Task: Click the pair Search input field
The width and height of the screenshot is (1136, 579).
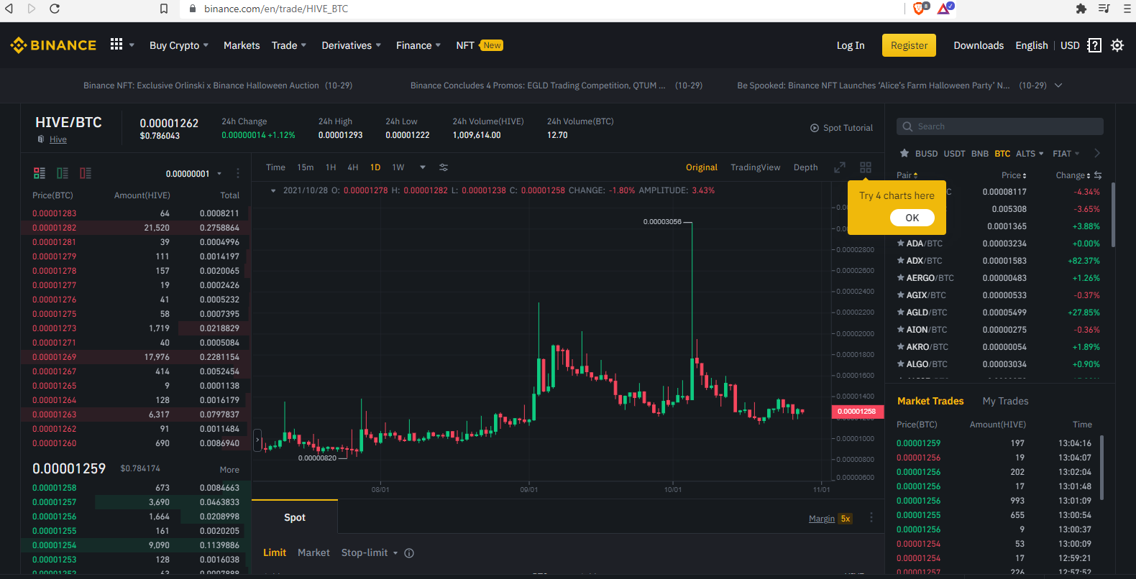Action: 1000,126
